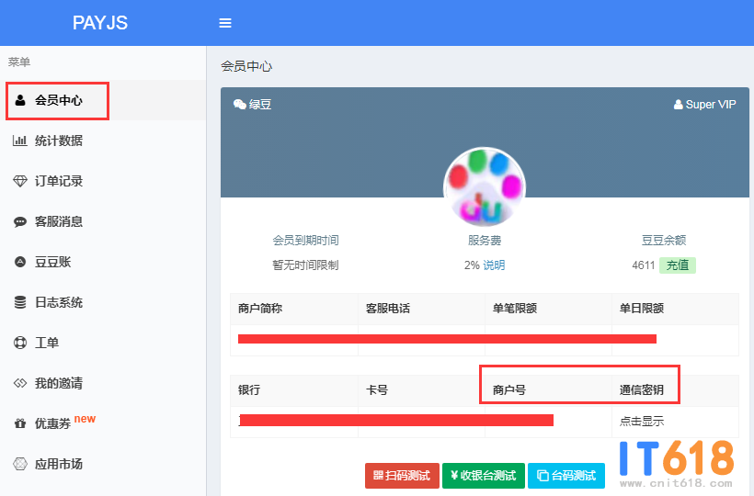Screen dimensions: 754x496
Task: Click the 优惠券 gift icon
Action: [20, 424]
